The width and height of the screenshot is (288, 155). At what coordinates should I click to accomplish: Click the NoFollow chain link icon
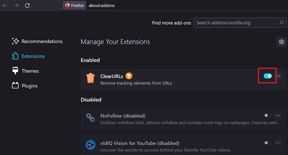pyautogui.click(x=91, y=118)
